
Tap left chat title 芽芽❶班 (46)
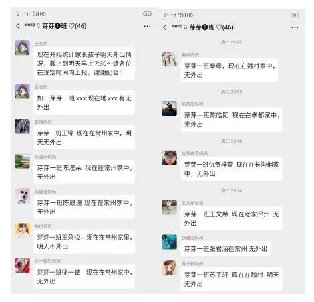64,26
